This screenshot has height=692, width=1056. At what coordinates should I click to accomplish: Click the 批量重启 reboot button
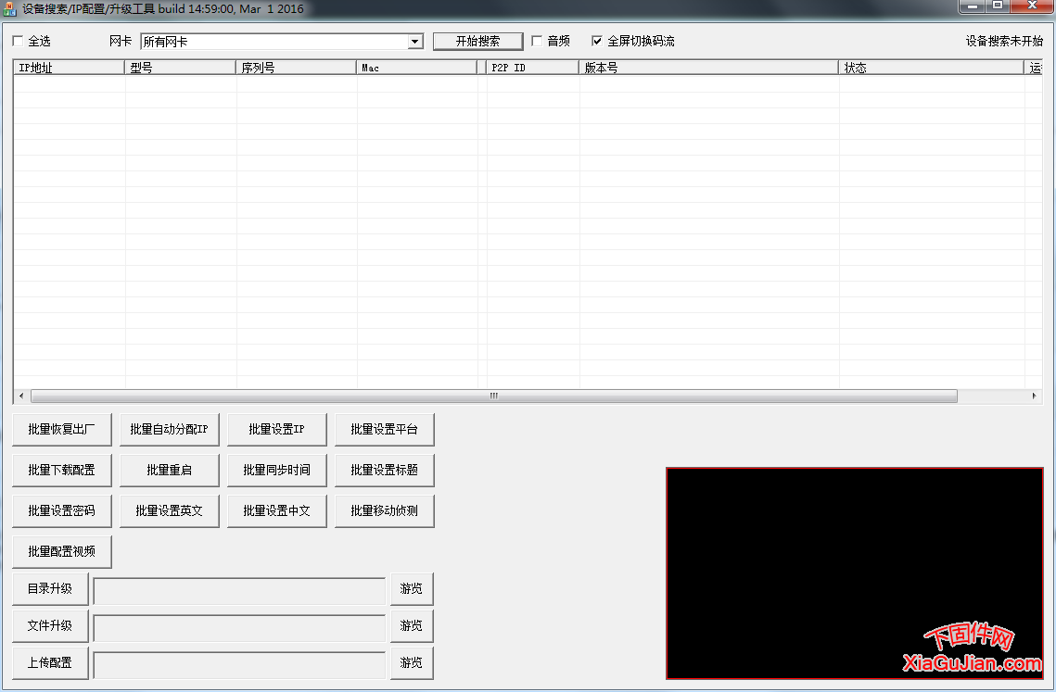(170, 470)
